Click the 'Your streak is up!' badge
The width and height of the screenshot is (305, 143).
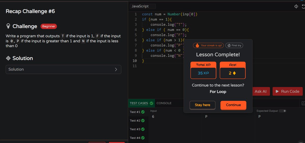click(208, 46)
